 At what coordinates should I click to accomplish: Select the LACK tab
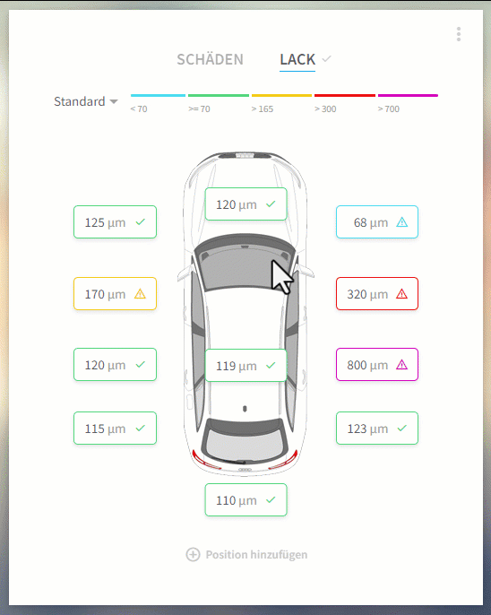tap(297, 59)
